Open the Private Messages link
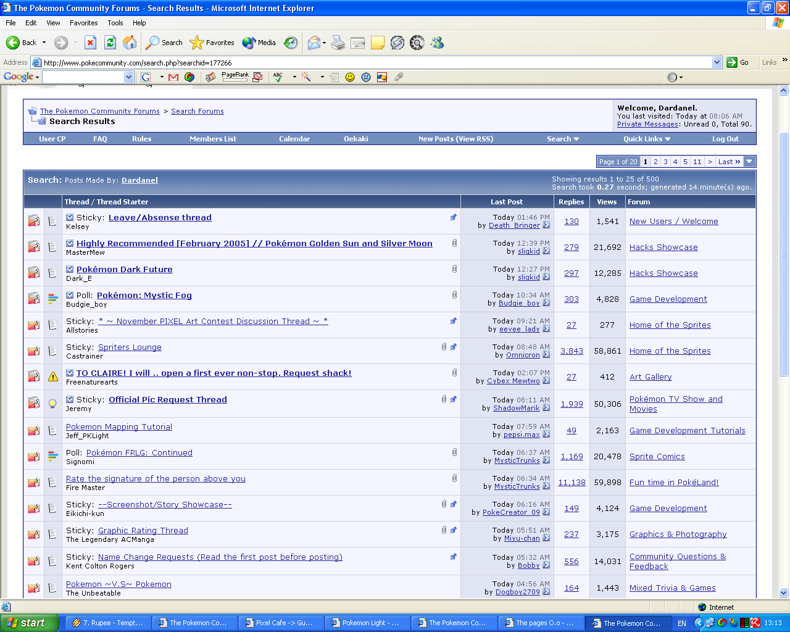The width and height of the screenshot is (790, 632). 648,124
